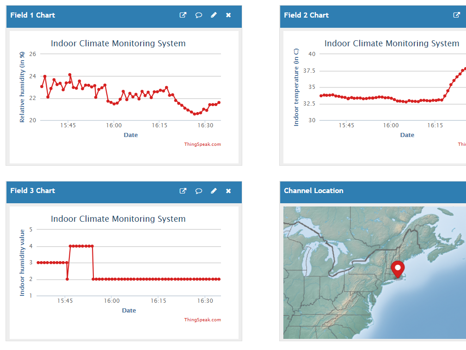Click the red location pin on map
Viewport: 466px width, 350px height.
tap(397, 268)
